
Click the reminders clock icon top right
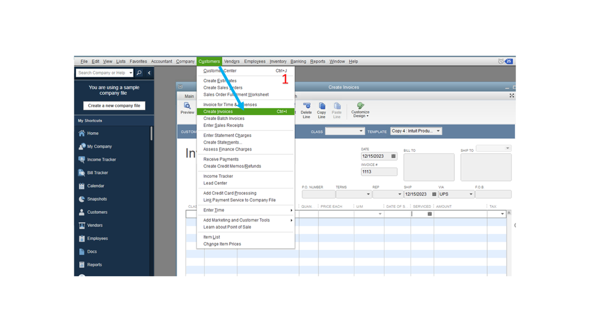[501, 61]
